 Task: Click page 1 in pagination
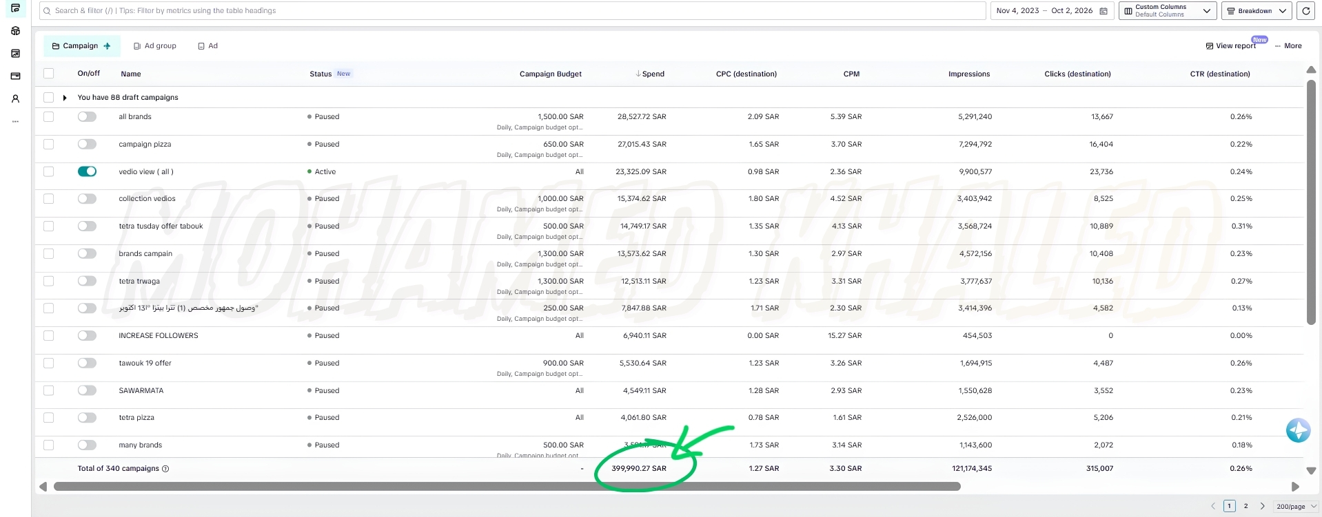click(x=1229, y=506)
